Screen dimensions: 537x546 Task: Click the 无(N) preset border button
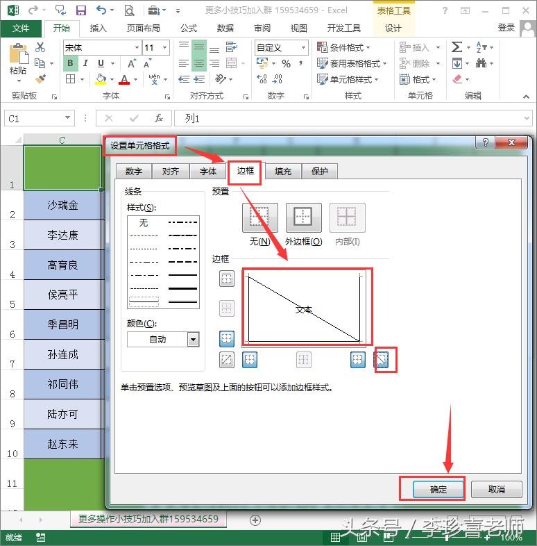(x=260, y=217)
